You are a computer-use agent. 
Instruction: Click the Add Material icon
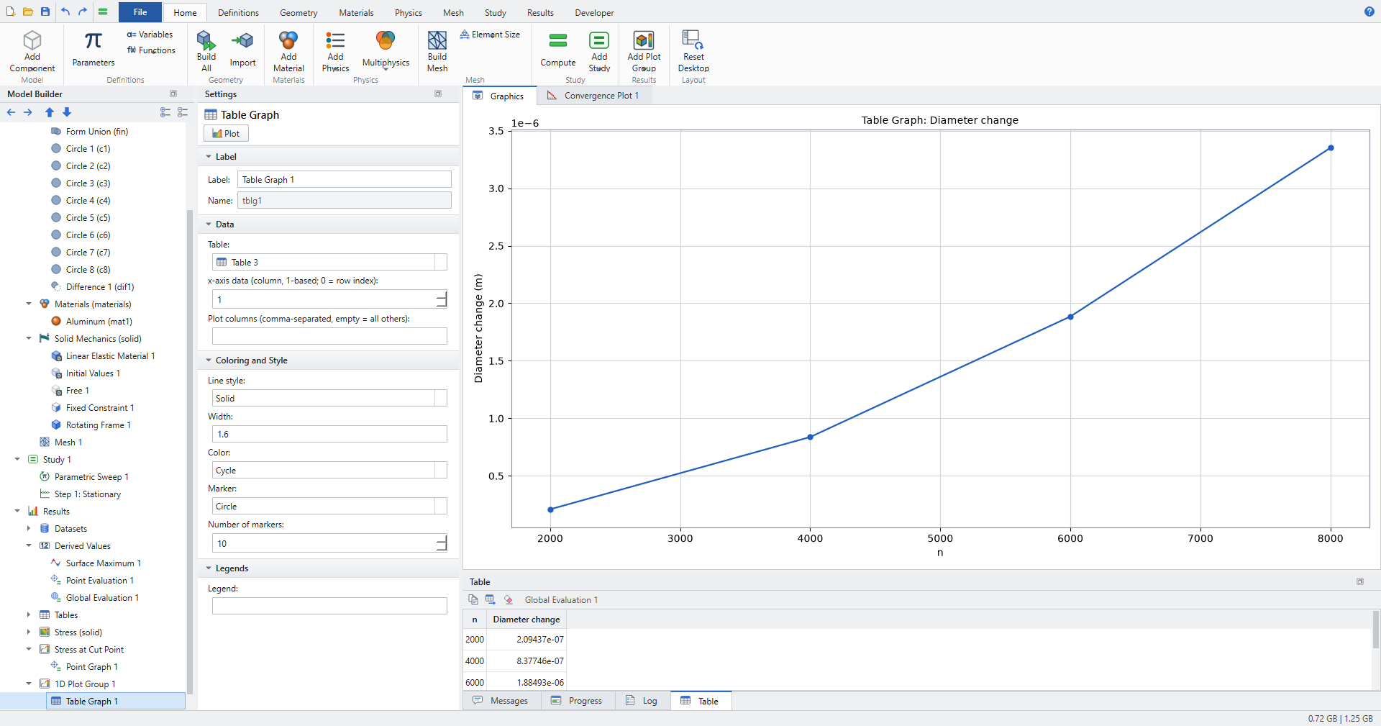coord(288,40)
